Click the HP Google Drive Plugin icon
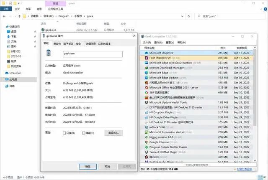268x180 pixels. [x=147, y=117]
